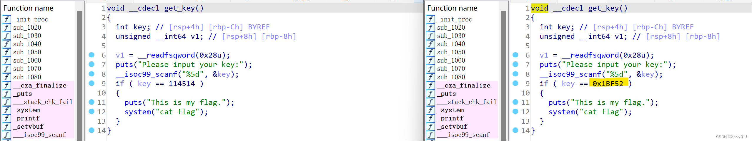Click the left panel's Function name column header
The image size is (752, 141).
[x=29, y=8]
